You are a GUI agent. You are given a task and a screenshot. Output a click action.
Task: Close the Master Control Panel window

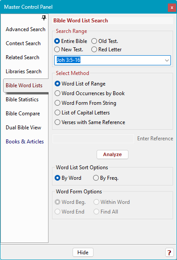tap(172, 7)
